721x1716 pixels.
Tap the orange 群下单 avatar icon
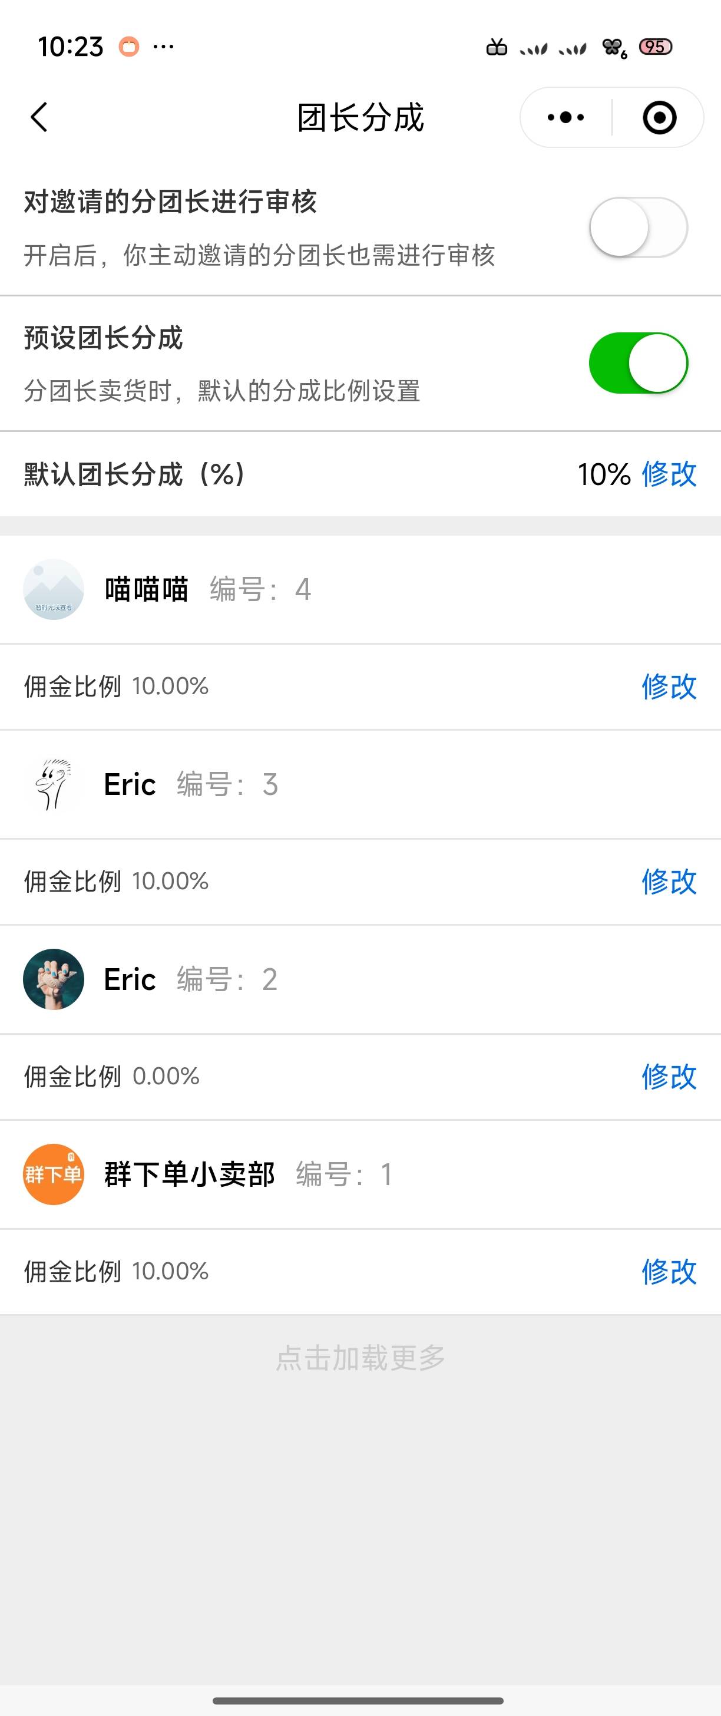click(53, 1174)
